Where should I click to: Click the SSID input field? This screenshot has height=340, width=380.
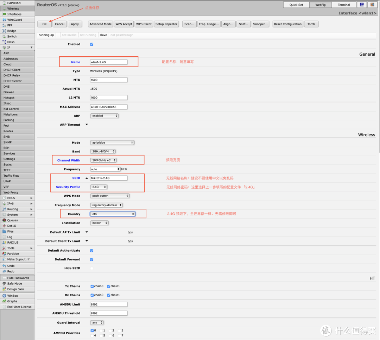point(108,178)
